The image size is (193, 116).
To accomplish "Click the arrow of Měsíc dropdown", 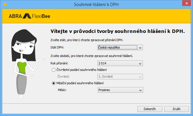I will 140,90.
